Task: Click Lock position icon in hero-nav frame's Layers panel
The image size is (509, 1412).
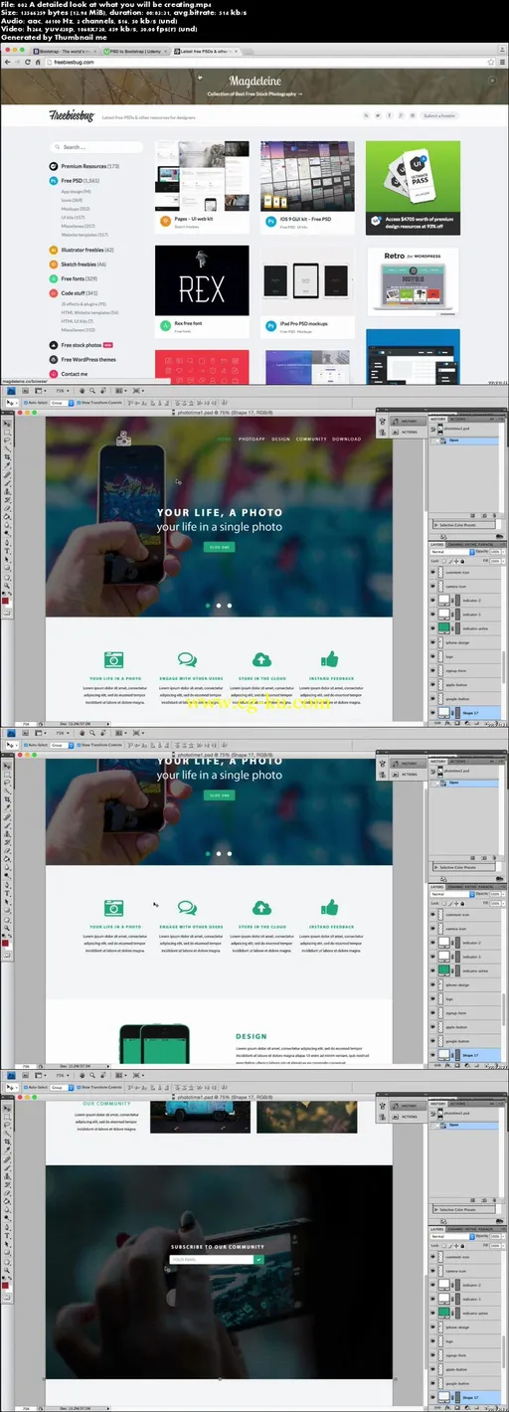Action: pos(457,561)
